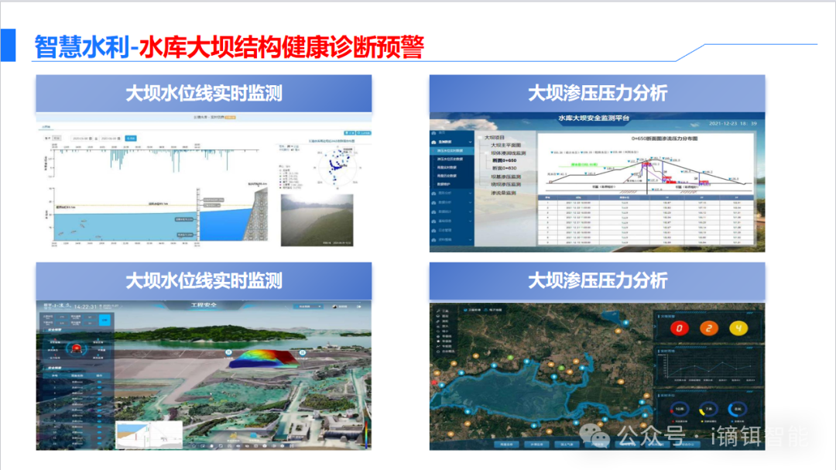The height and width of the screenshot is (470, 836).
Task: Click the 工程安全 header tab
Action: 204,305
